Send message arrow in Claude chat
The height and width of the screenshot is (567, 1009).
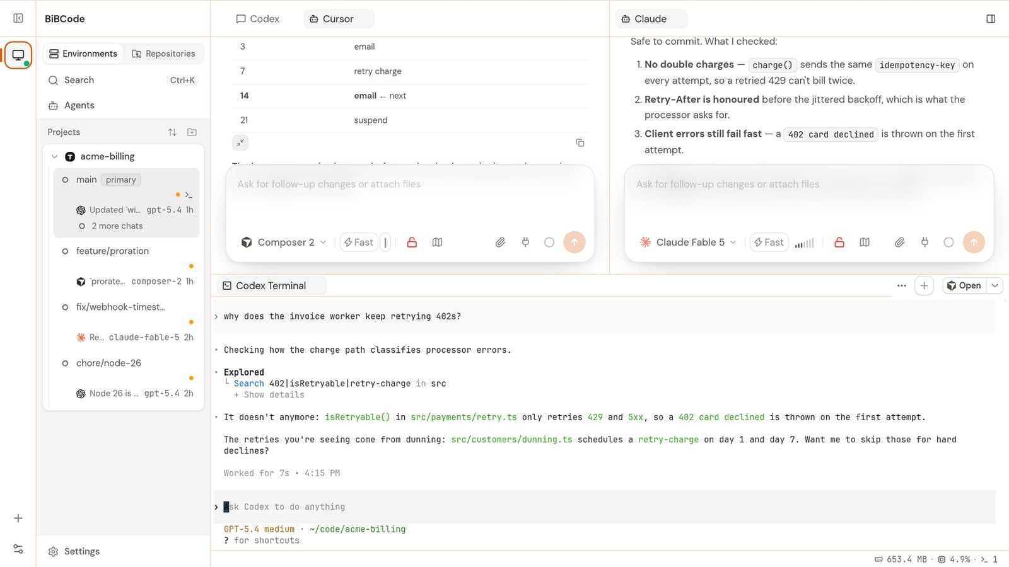pyautogui.click(x=974, y=242)
